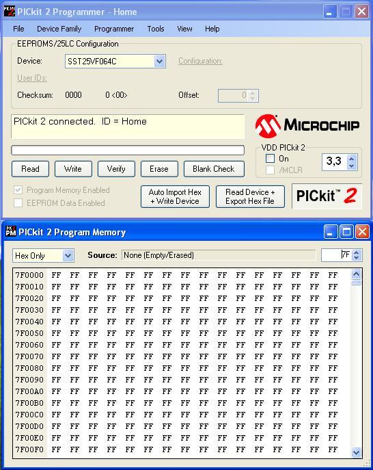373x470 pixels.
Task: Toggle EEPROM Data Enabled checkbox
Action: click(18, 203)
